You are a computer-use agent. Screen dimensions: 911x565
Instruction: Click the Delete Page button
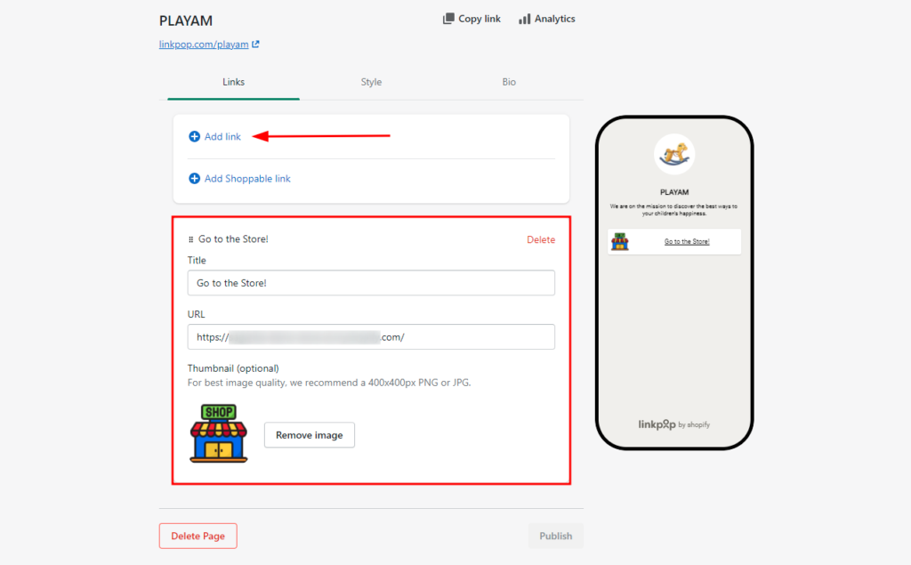coord(198,536)
